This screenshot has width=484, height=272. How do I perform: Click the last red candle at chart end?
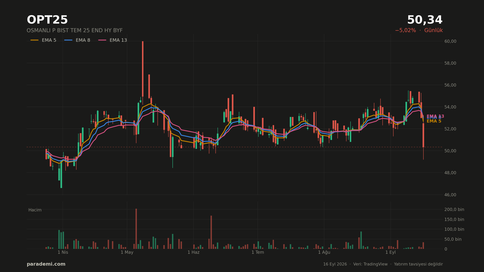423,135
